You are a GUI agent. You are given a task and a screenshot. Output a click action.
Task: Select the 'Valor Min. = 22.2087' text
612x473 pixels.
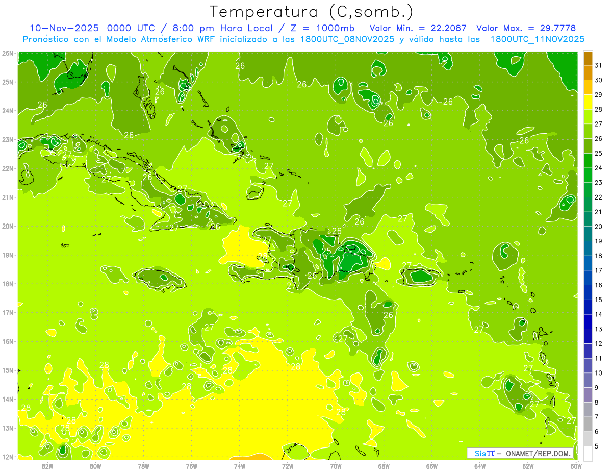(419, 28)
